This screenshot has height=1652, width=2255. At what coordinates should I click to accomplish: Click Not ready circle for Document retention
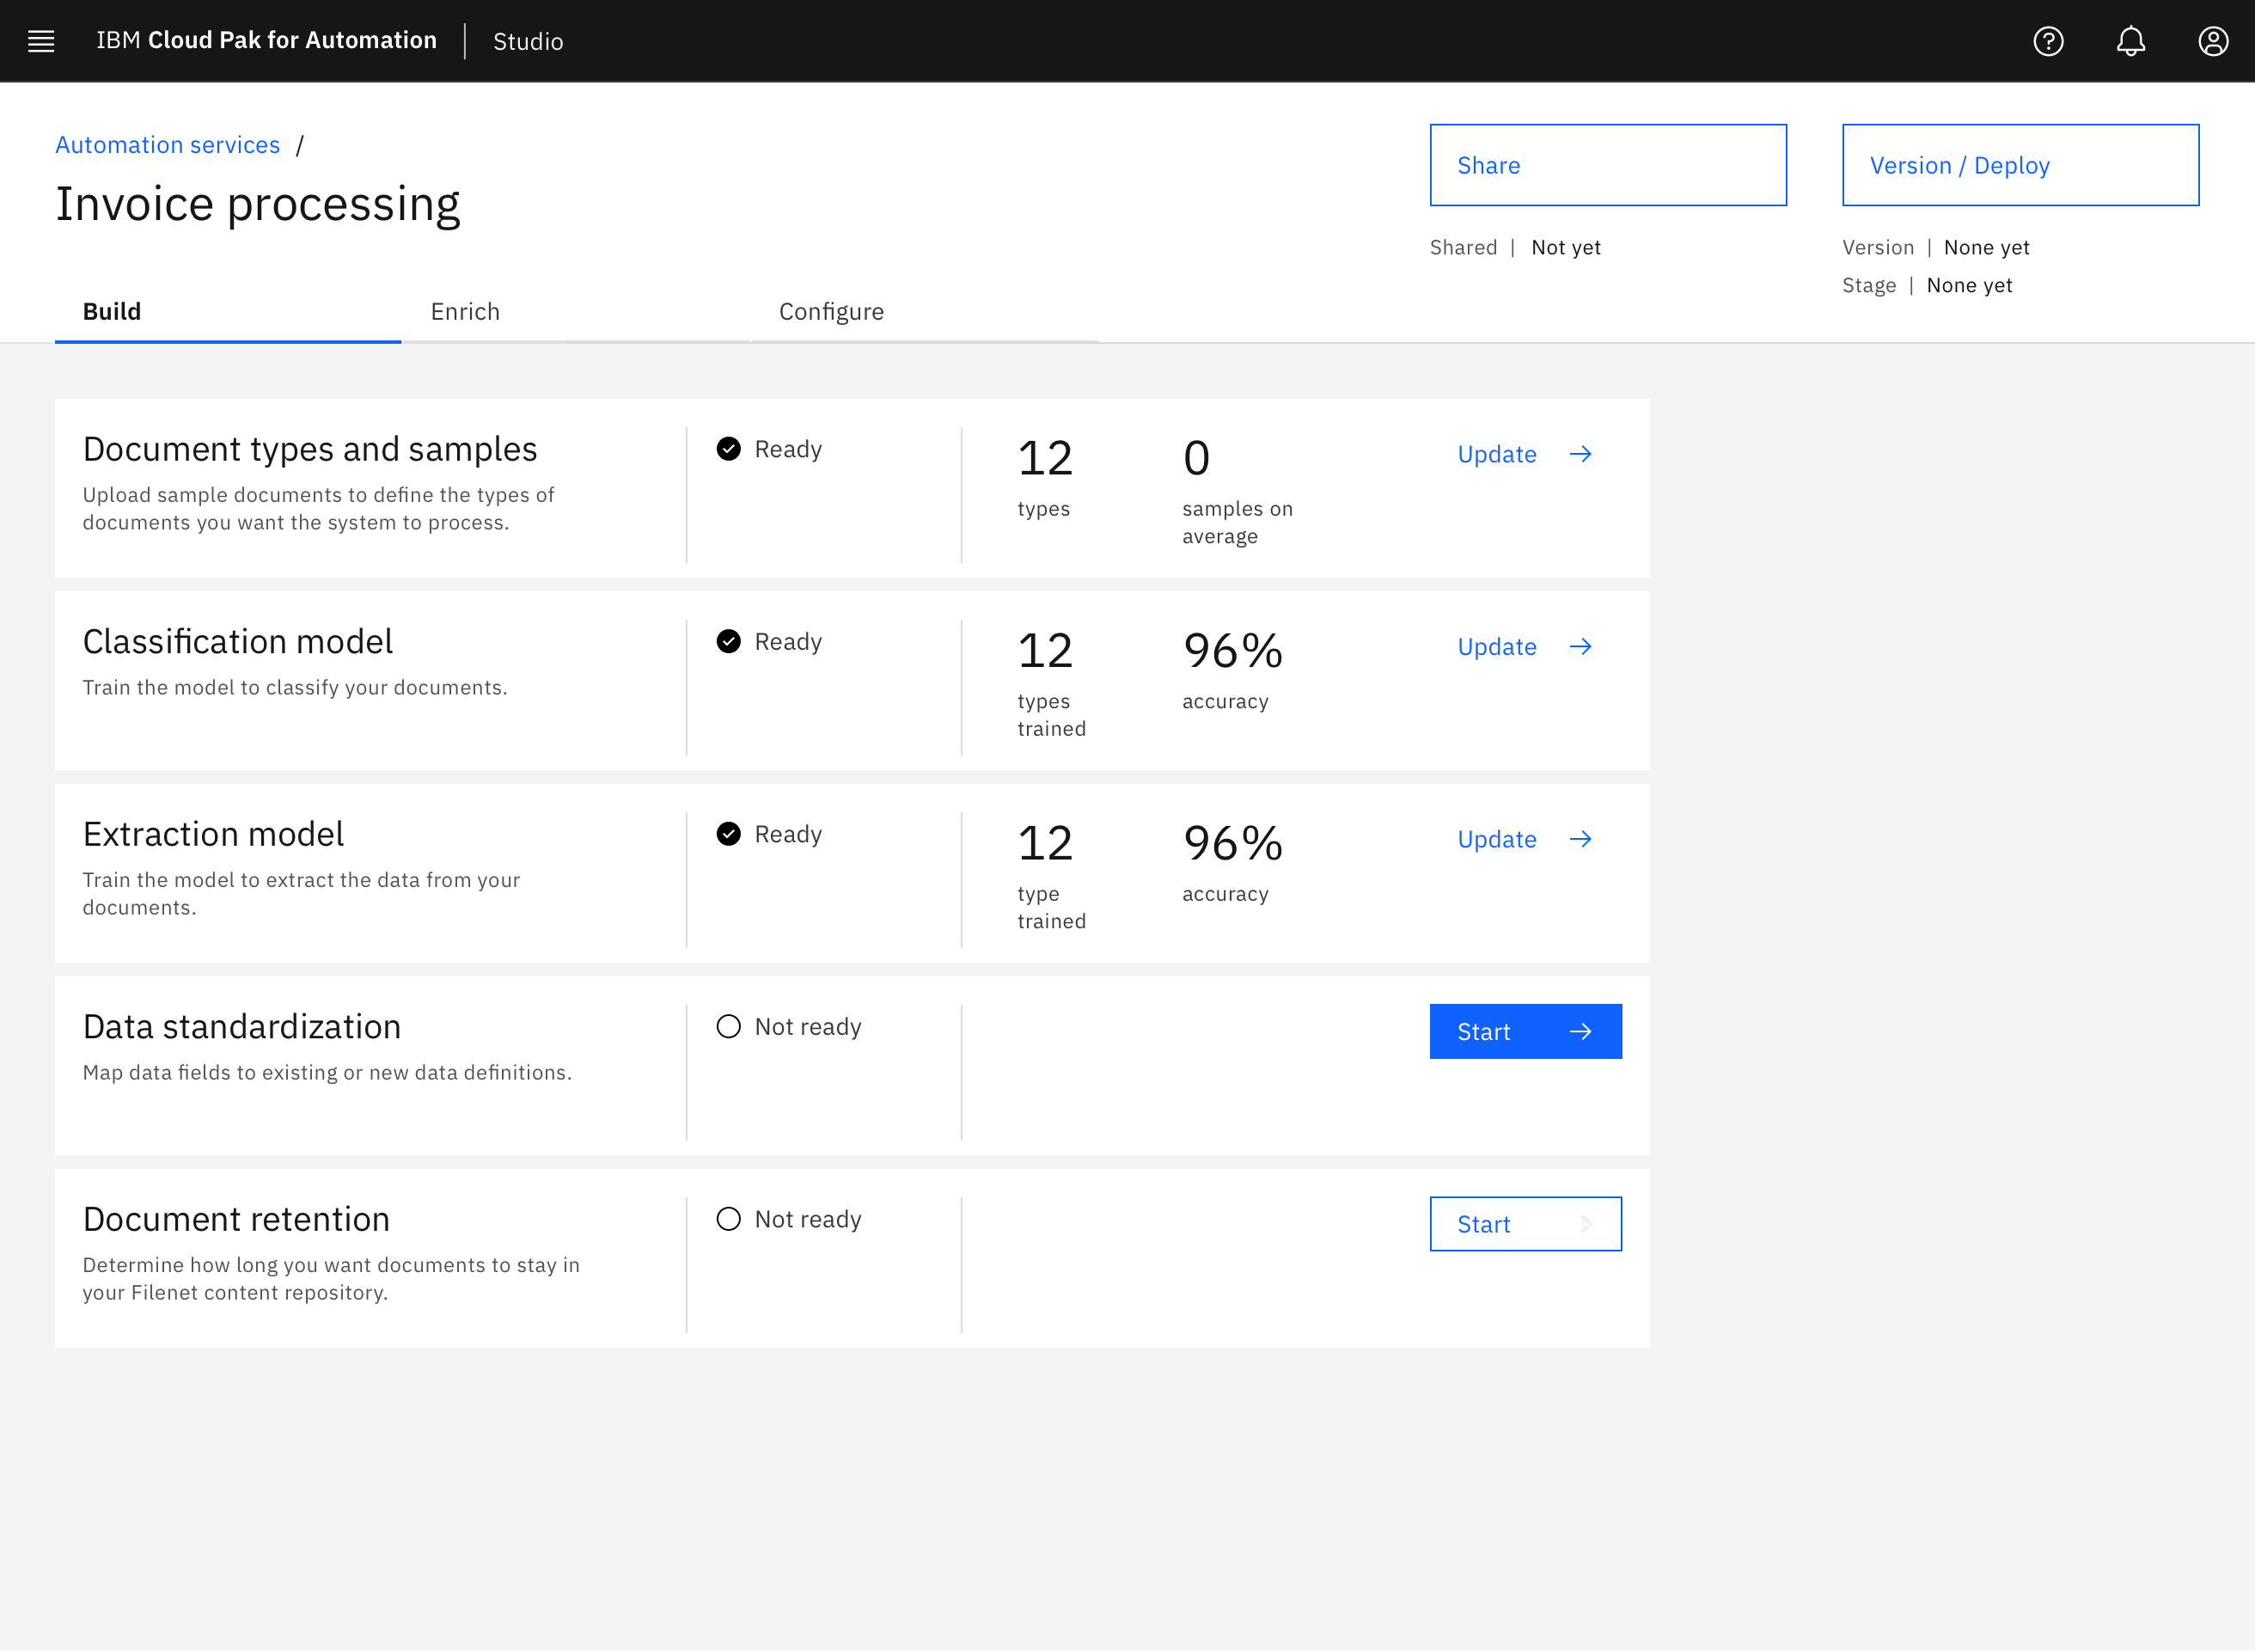point(729,1219)
